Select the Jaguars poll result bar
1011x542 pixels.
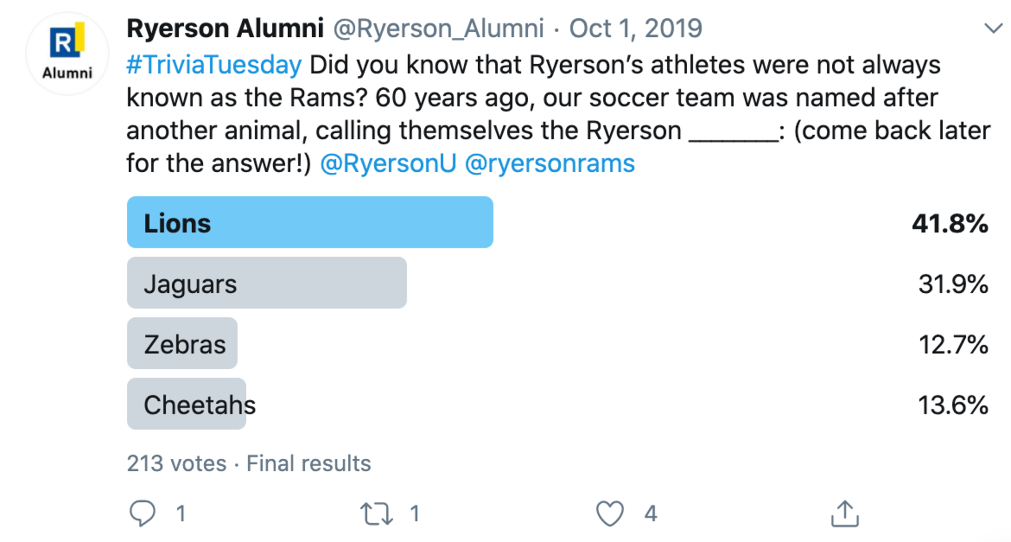(x=266, y=283)
